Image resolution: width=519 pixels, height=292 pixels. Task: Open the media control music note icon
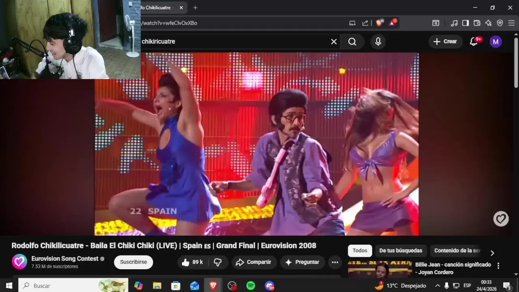[x=454, y=23]
